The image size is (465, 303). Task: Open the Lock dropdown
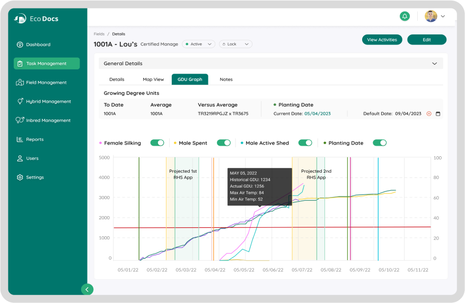235,44
